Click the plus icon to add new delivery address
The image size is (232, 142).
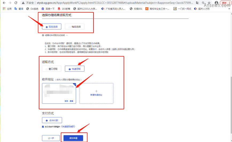click(x=96, y=91)
